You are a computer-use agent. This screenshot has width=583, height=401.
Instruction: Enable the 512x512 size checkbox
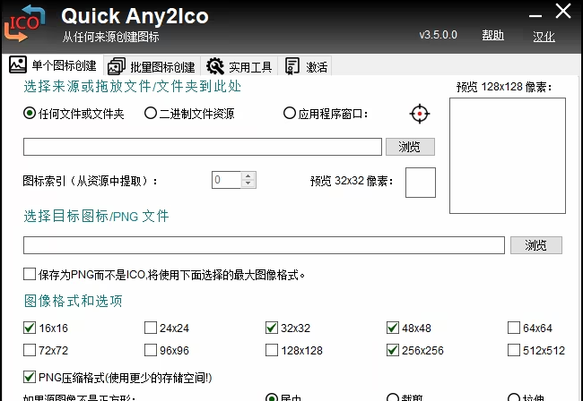tap(514, 350)
